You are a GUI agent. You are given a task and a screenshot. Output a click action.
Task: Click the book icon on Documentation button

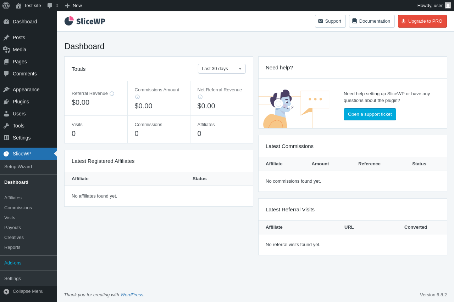[x=354, y=21]
